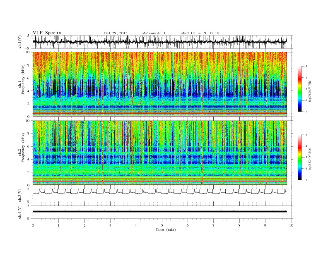Click the "8" kHz tick on ch.1 frequency axis

point(29,65)
